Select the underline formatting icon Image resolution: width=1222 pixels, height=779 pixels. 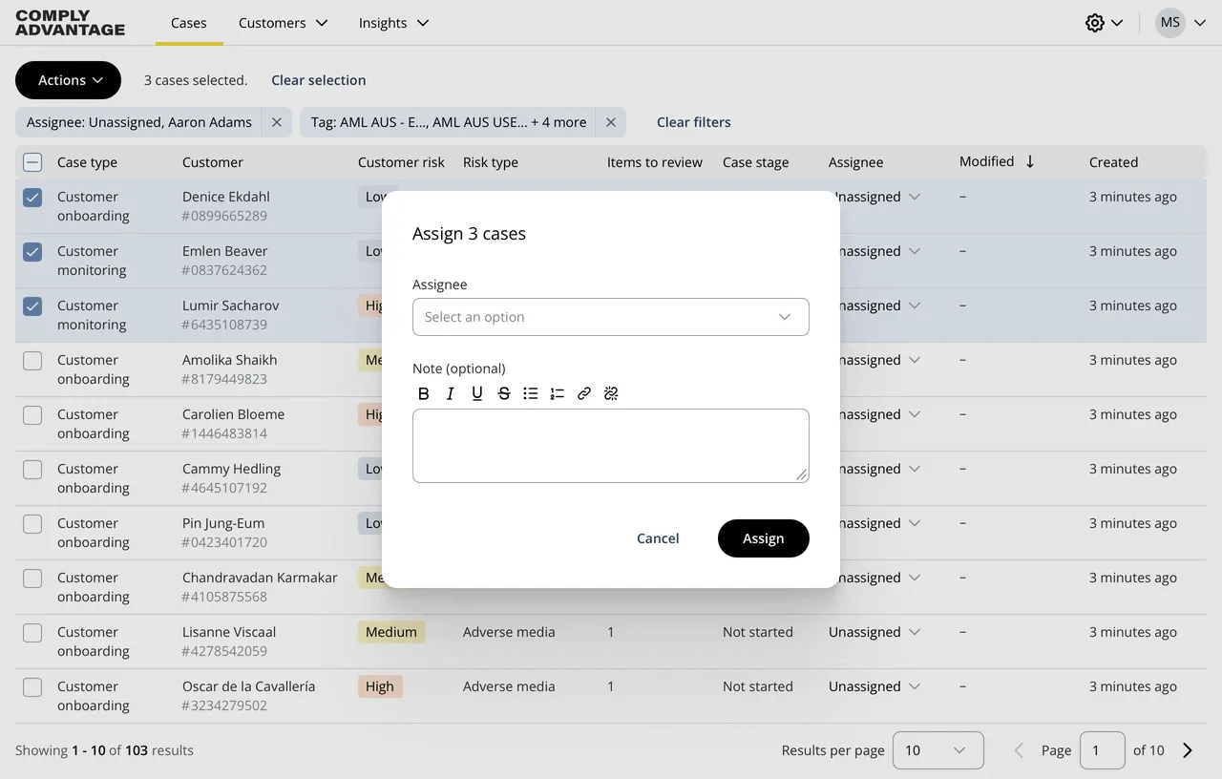click(x=476, y=392)
